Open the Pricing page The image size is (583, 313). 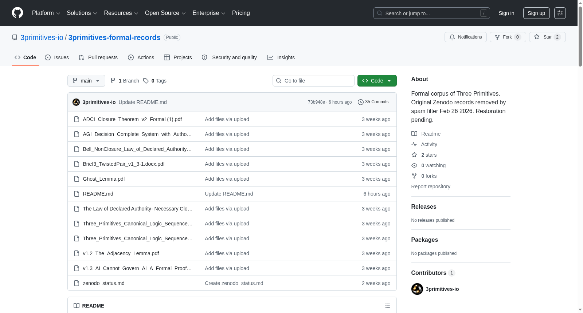[x=241, y=13]
